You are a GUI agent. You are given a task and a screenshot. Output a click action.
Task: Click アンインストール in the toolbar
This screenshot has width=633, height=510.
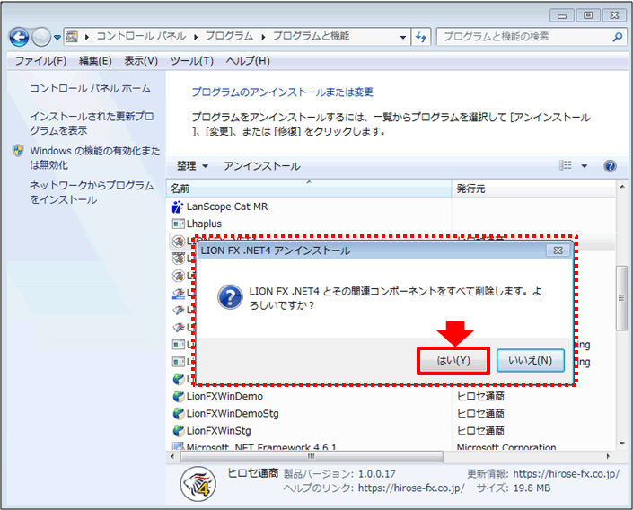(x=261, y=166)
